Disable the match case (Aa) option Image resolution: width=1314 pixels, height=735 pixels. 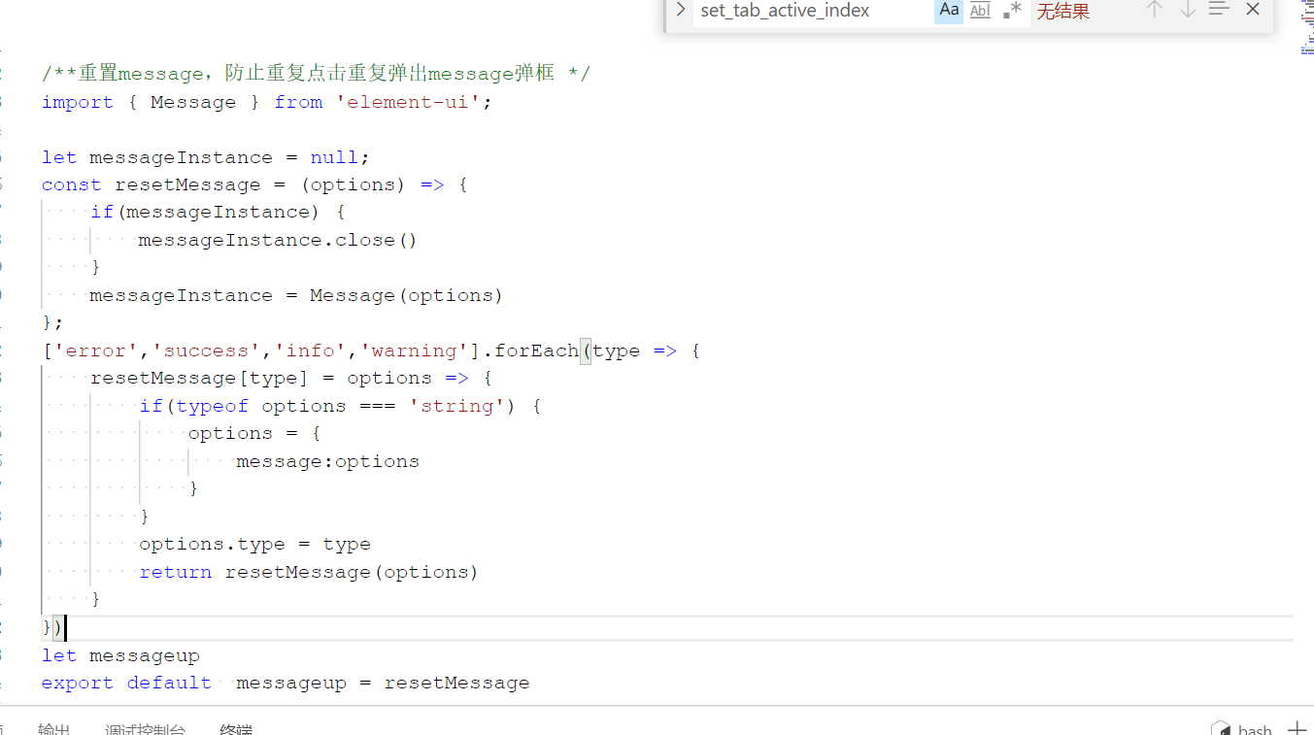[x=948, y=11]
